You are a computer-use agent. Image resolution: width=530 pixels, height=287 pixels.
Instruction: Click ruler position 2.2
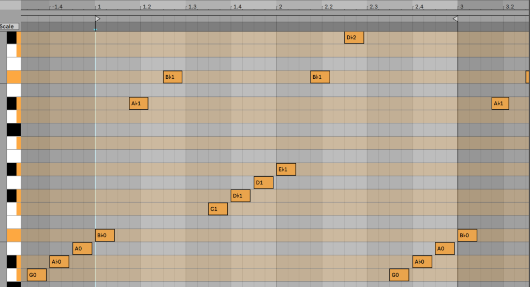[329, 6]
